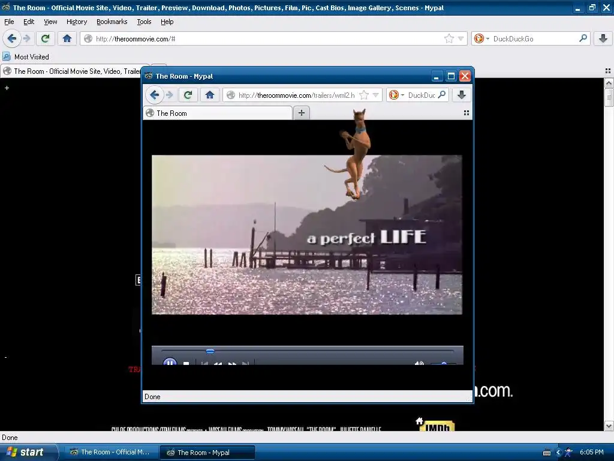Image resolution: width=614 pixels, height=461 pixels.
Task: Open the Help menu
Action: click(167, 22)
